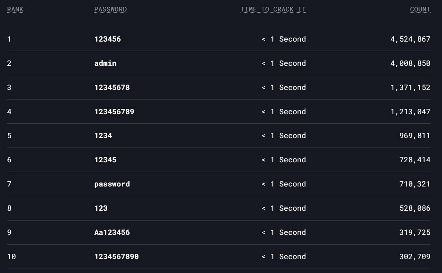The image size is (442, 273).
Task: Click the count value 302,709
Action: click(415, 257)
